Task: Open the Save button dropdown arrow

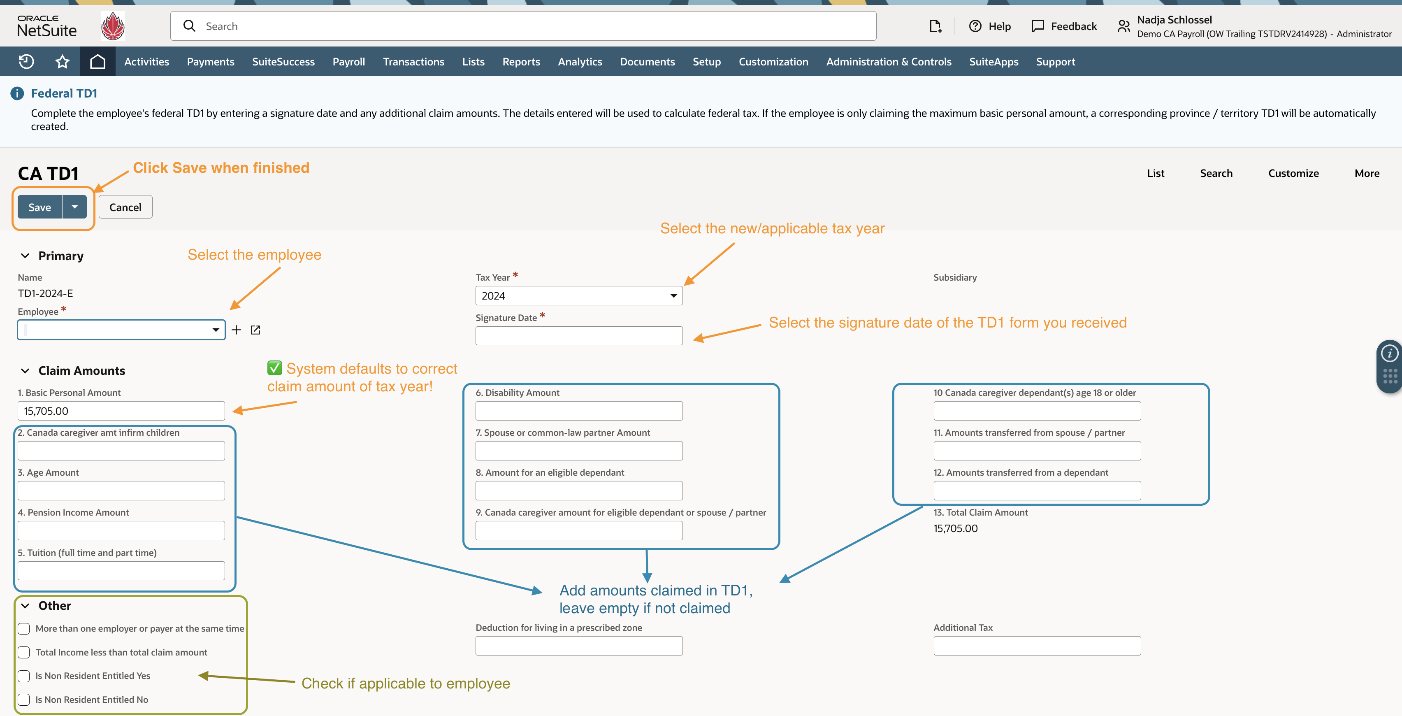Action: pyautogui.click(x=74, y=207)
